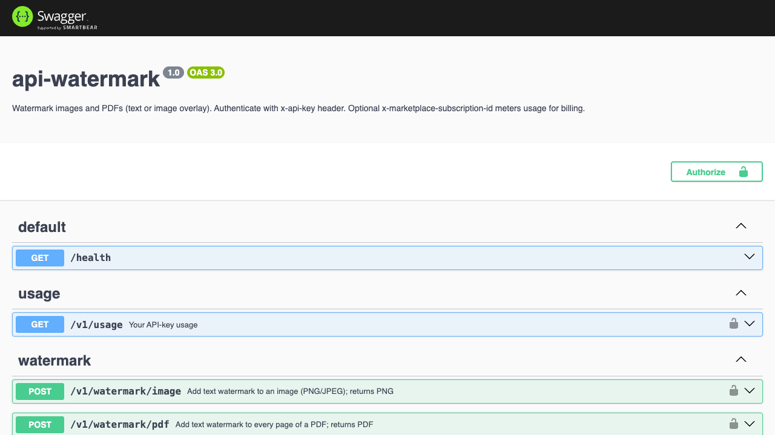Open the /v1/watermark/pdf endpoint path
This screenshot has height=435, width=775.
[x=120, y=425]
